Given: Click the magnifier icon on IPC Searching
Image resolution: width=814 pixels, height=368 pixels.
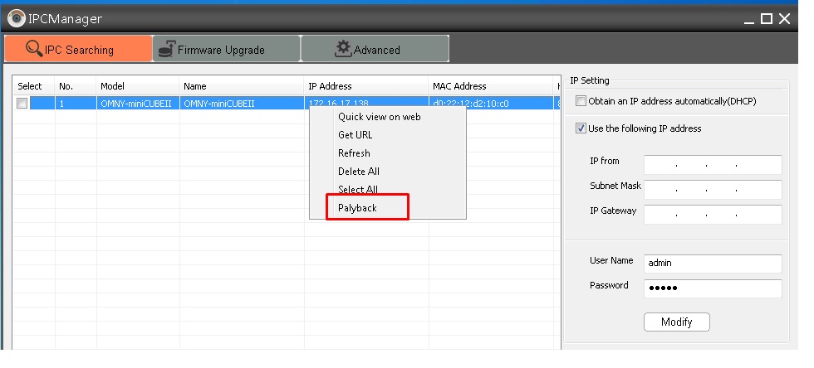Looking at the screenshot, I should coord(34,49).
